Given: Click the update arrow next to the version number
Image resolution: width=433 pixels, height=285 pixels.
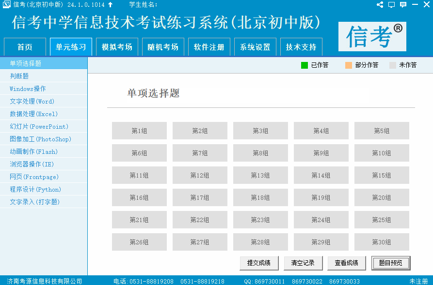Looking at the screenshot, I should click(x=110, y=5).
